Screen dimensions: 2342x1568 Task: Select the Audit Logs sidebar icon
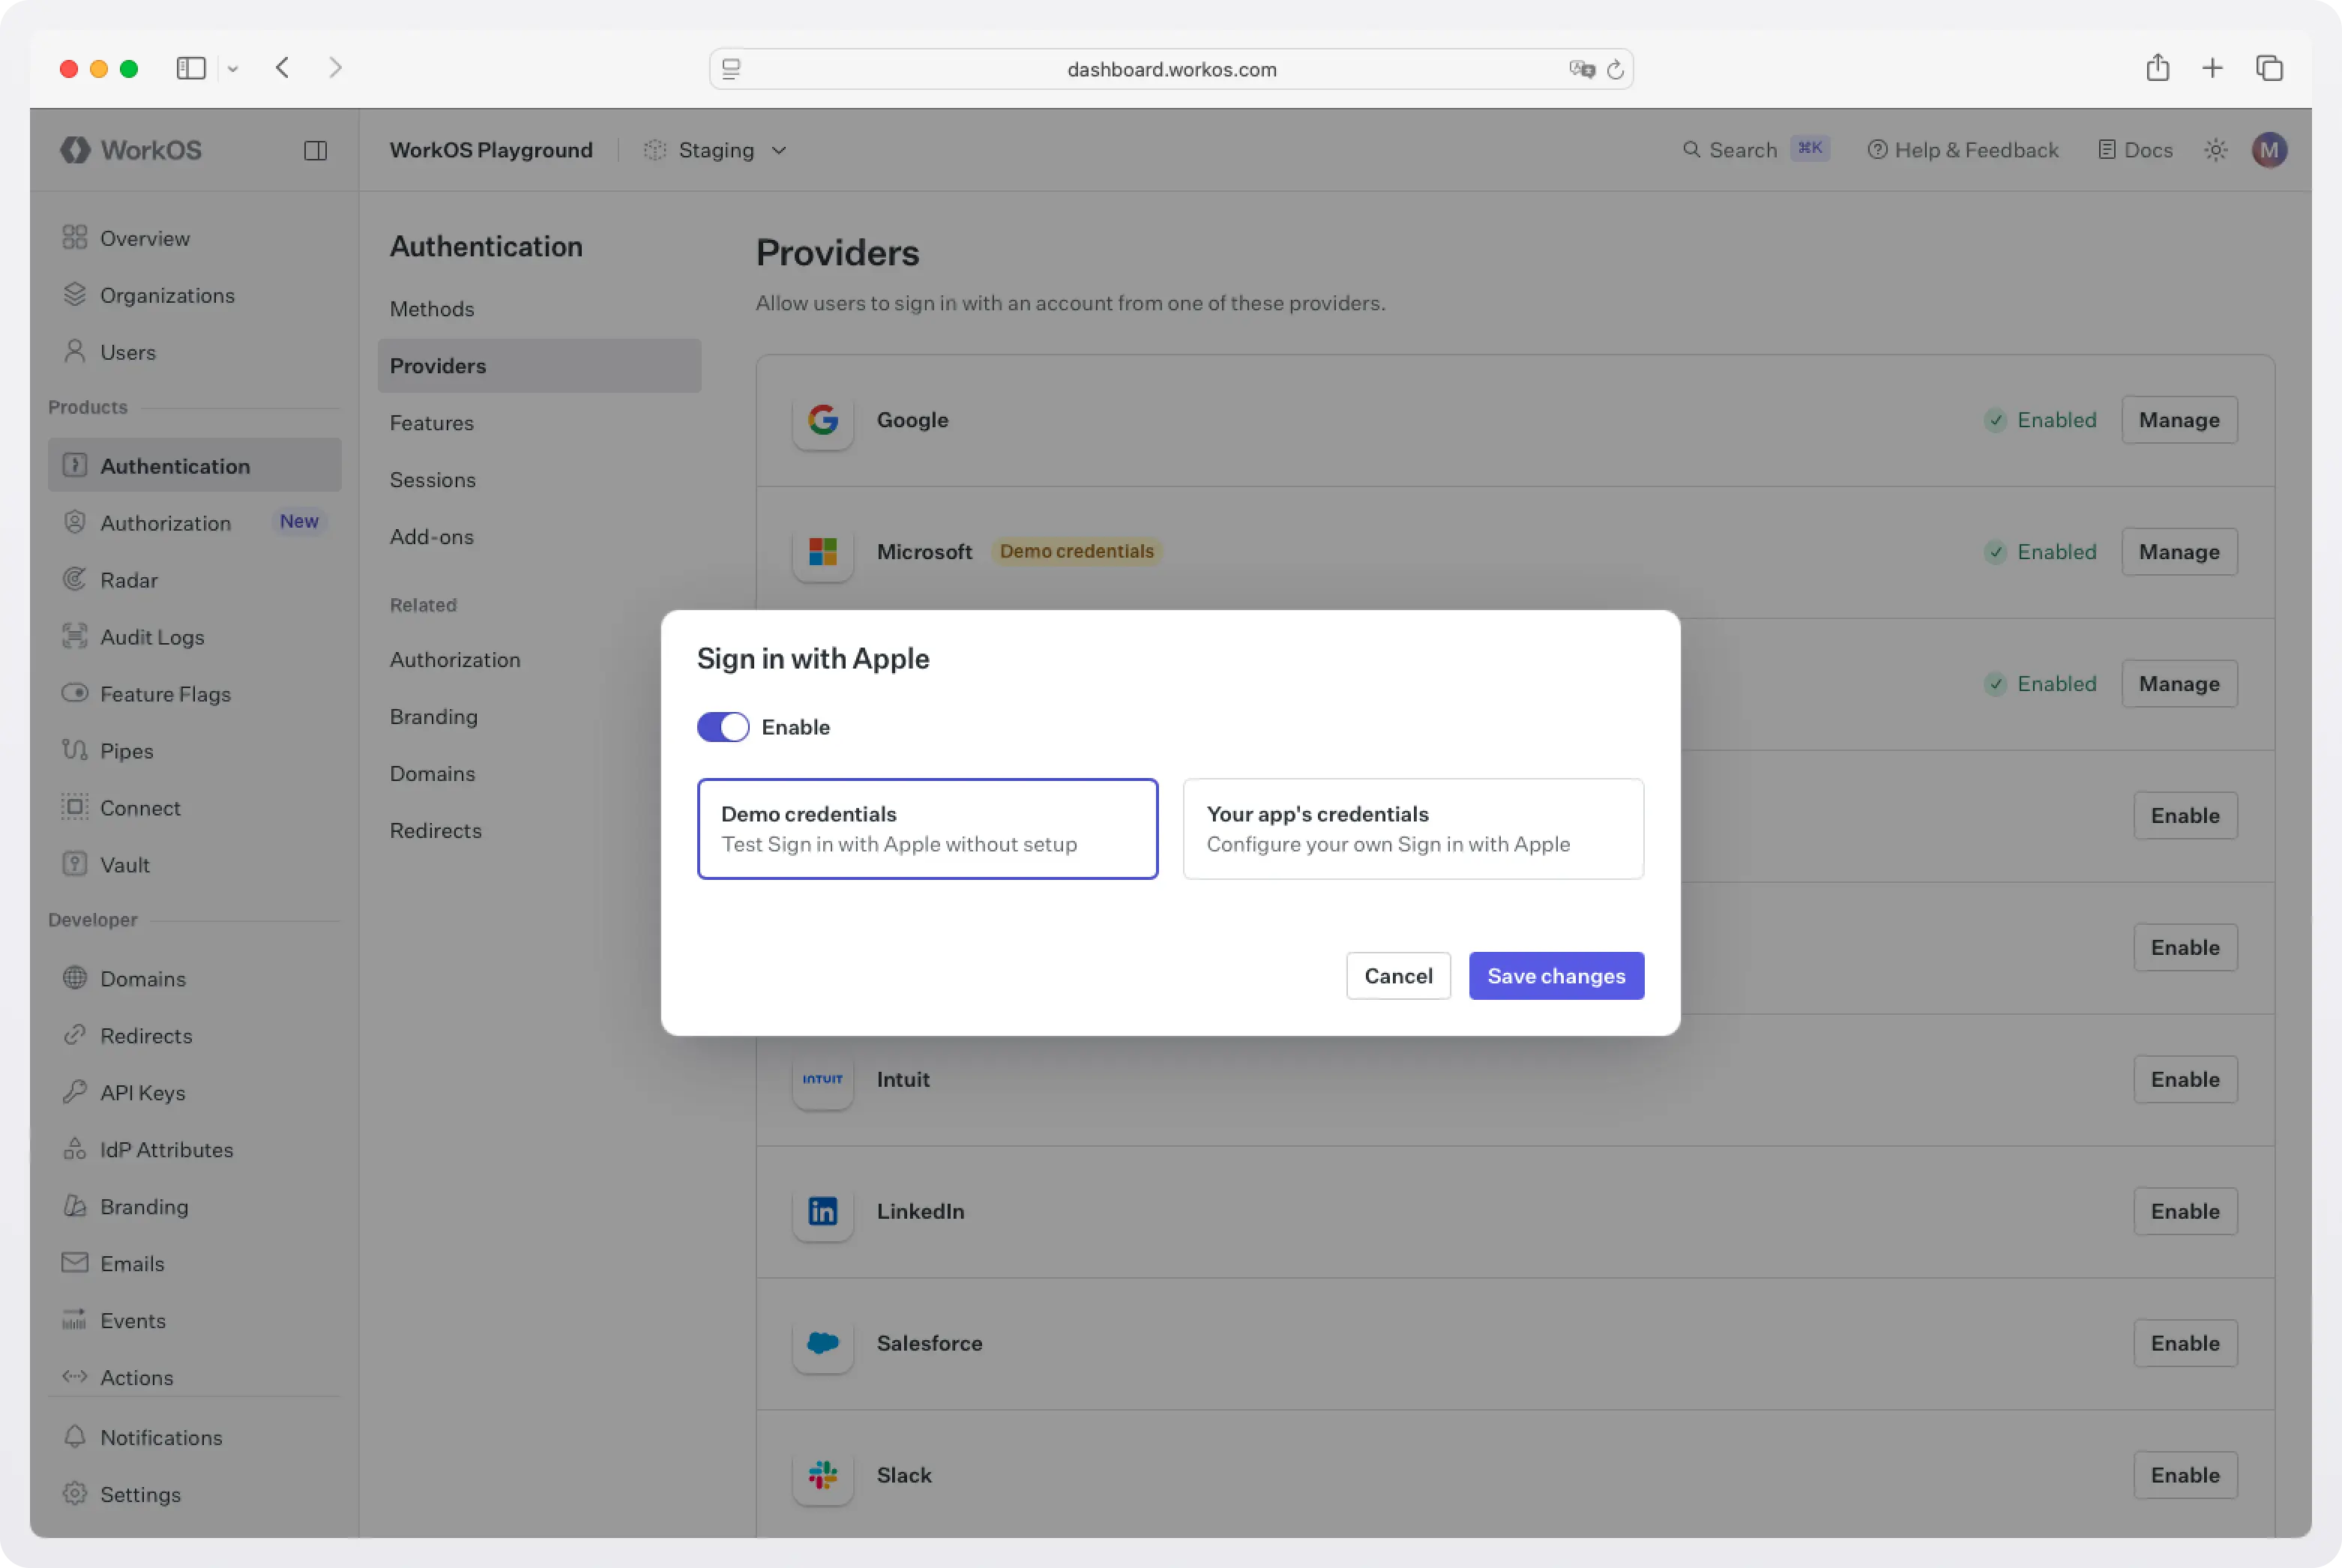coord(75,636)
